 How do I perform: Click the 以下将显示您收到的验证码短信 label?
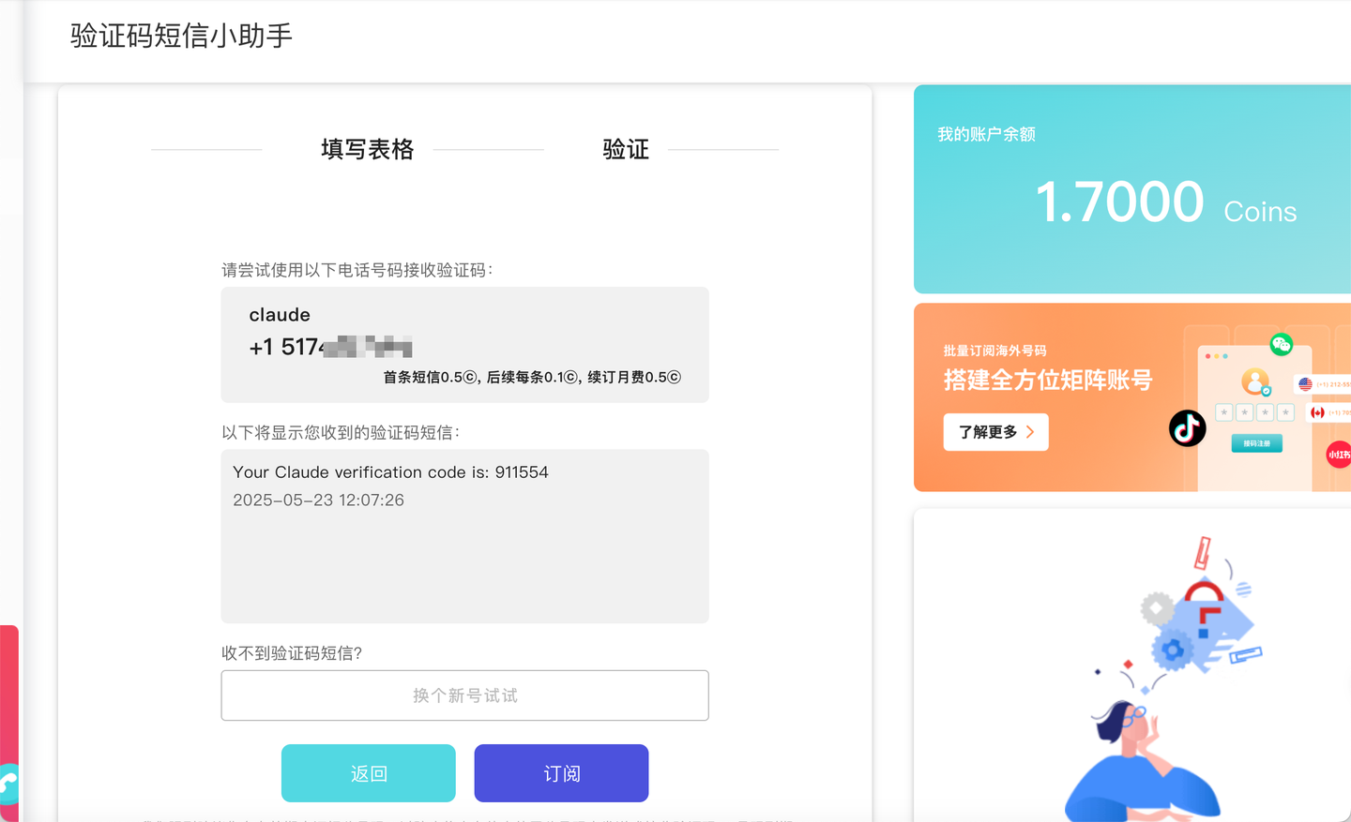(341, 432)
